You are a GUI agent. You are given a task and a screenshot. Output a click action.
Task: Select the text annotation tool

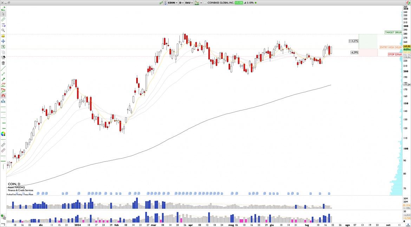pyautogui.click(x=3, y=47)
